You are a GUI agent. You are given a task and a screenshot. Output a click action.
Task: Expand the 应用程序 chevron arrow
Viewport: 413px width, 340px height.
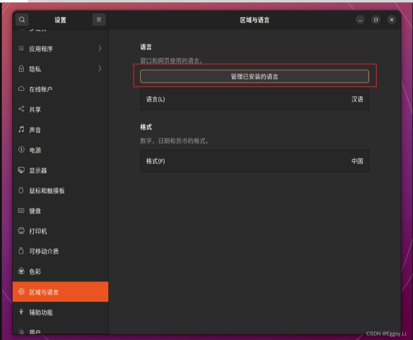click(100, 49)
